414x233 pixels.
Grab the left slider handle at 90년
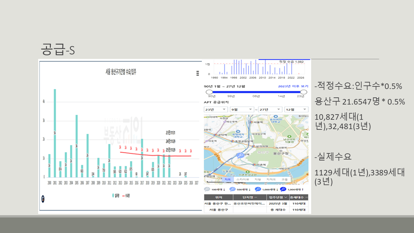[209, 92]
